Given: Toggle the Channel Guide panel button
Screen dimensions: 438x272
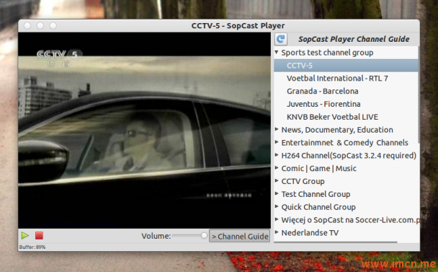Looking at the screenshot, I should tap(240, 236).
